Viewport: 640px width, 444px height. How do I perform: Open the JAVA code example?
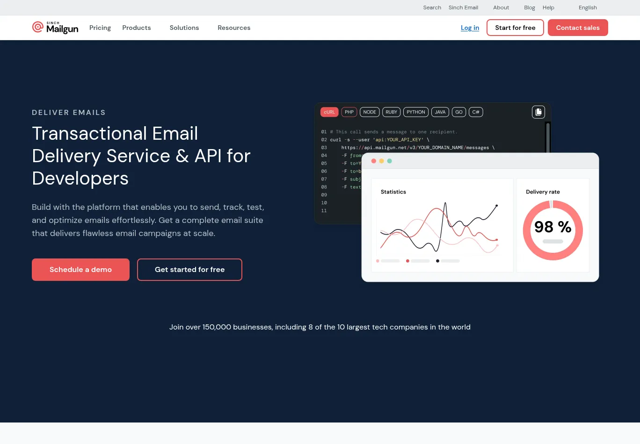coord(440,112)
